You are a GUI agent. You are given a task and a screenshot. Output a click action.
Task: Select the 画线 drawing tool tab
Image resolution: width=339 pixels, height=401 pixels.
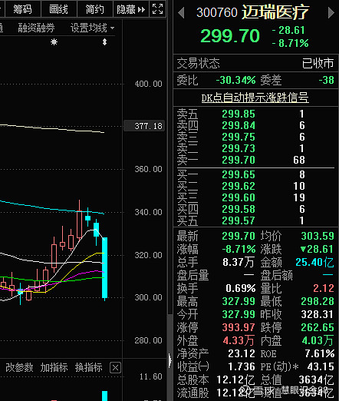coord(58,9)
